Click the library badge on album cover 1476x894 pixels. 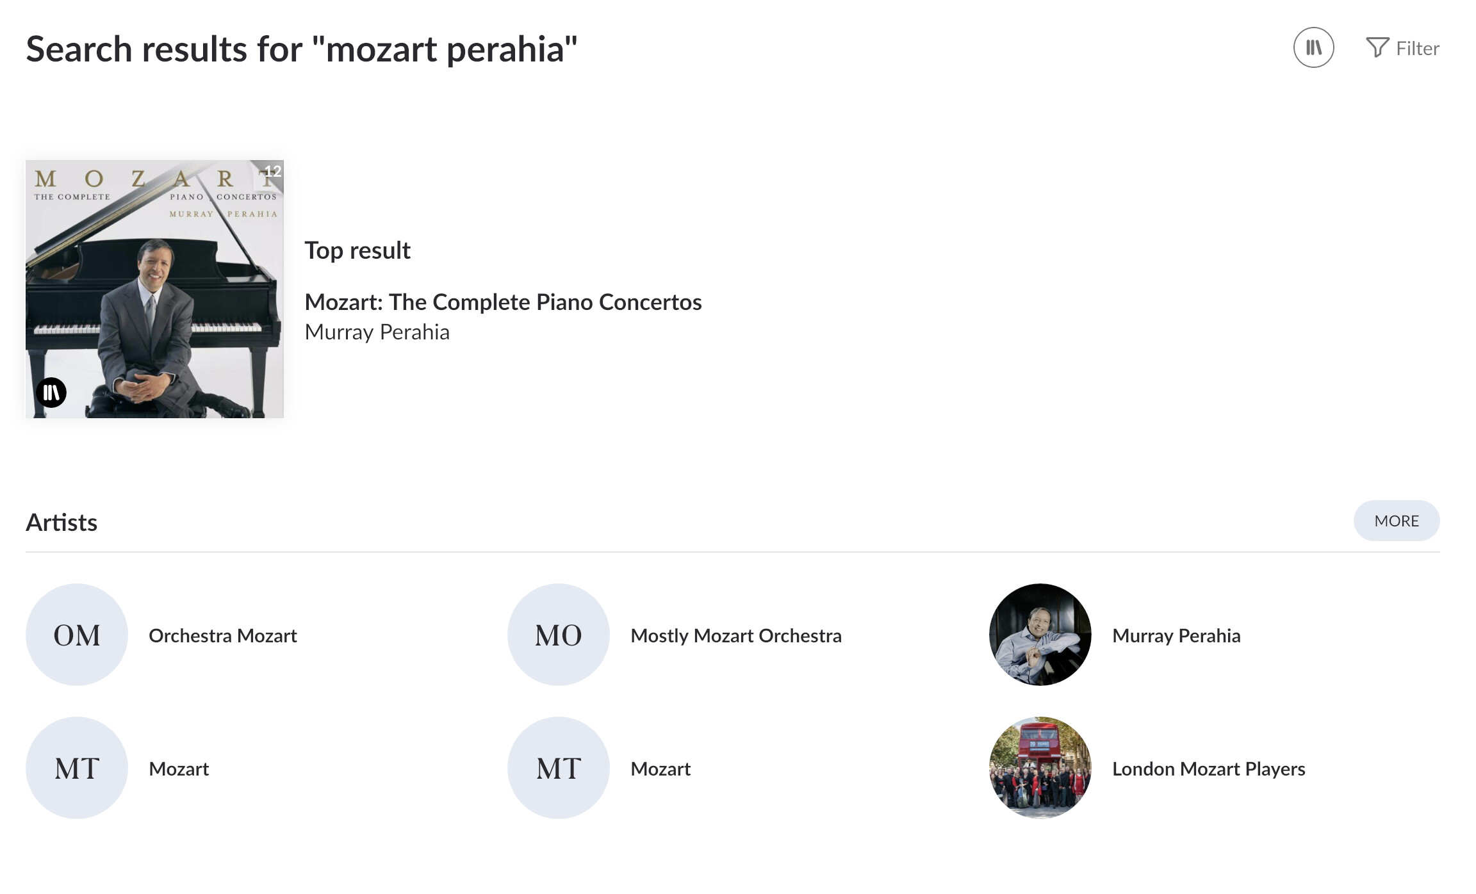pyautogui.click(x=51, y=392)
